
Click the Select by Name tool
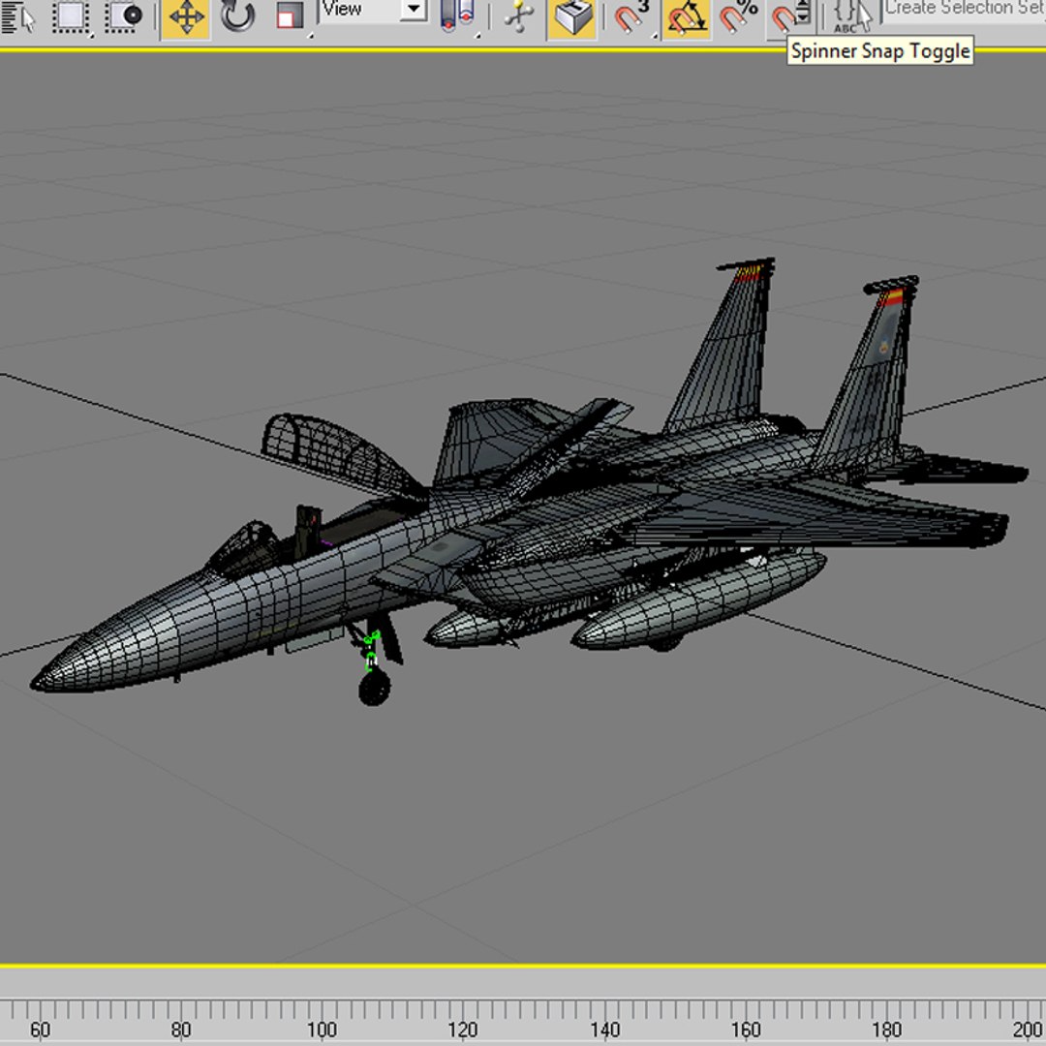[18, 17]
